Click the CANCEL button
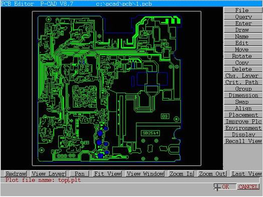 (248, 187)
